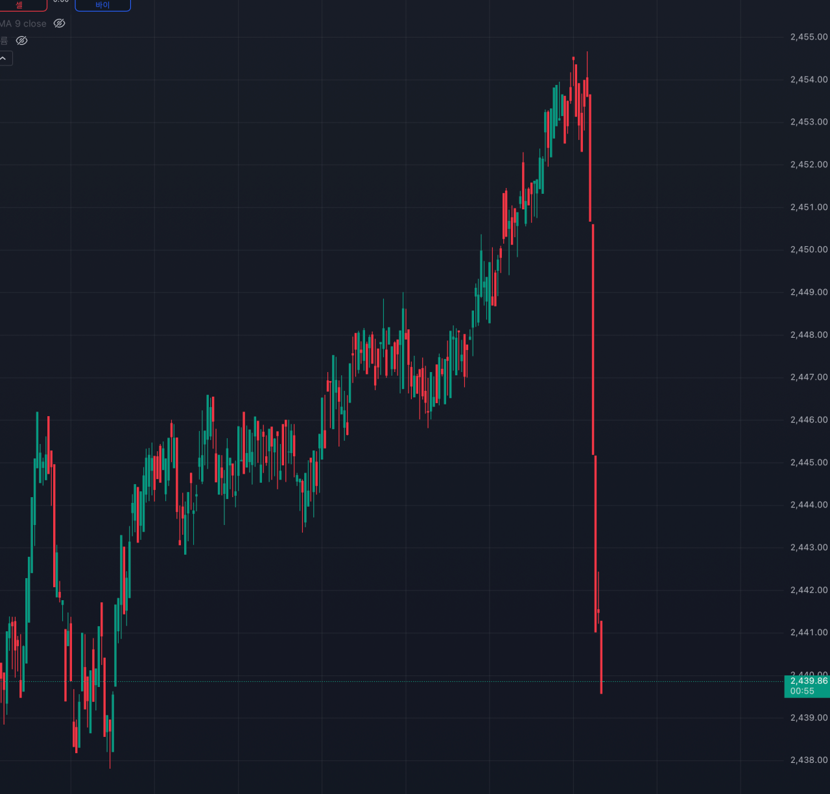Image resolution: width=830 pixels, height=794 pixels.
Task: Click the 2,449.00 price axis label
Action: (809, 292)
